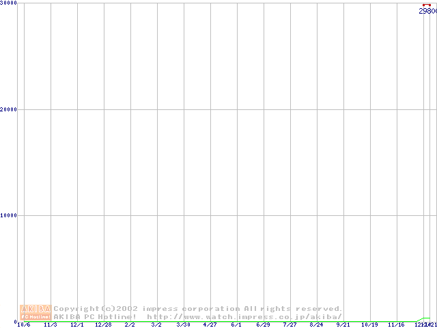Image resolution: width=437 pixels, height=328 pixels.
Task: Click the 10/19 date label
Action: coord(369,325)
